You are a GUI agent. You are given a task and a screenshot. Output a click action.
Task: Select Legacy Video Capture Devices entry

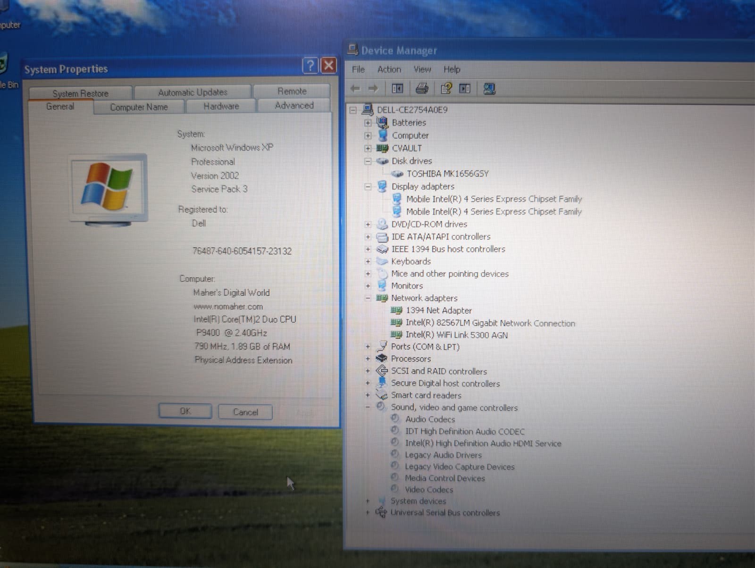point(460,467)
